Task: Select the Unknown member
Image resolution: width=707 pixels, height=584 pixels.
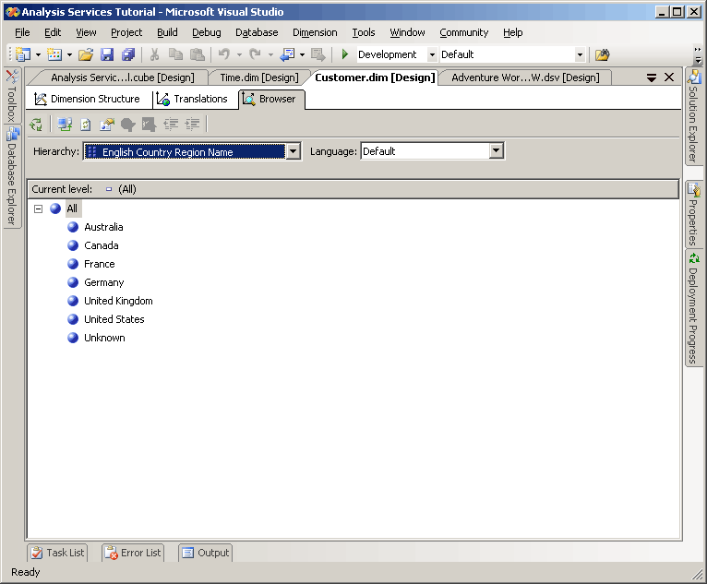Action: (104, 338)
